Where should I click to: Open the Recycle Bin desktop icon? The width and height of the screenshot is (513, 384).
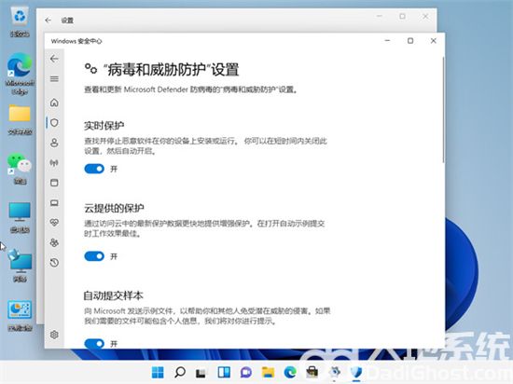(x=20, y=21)
